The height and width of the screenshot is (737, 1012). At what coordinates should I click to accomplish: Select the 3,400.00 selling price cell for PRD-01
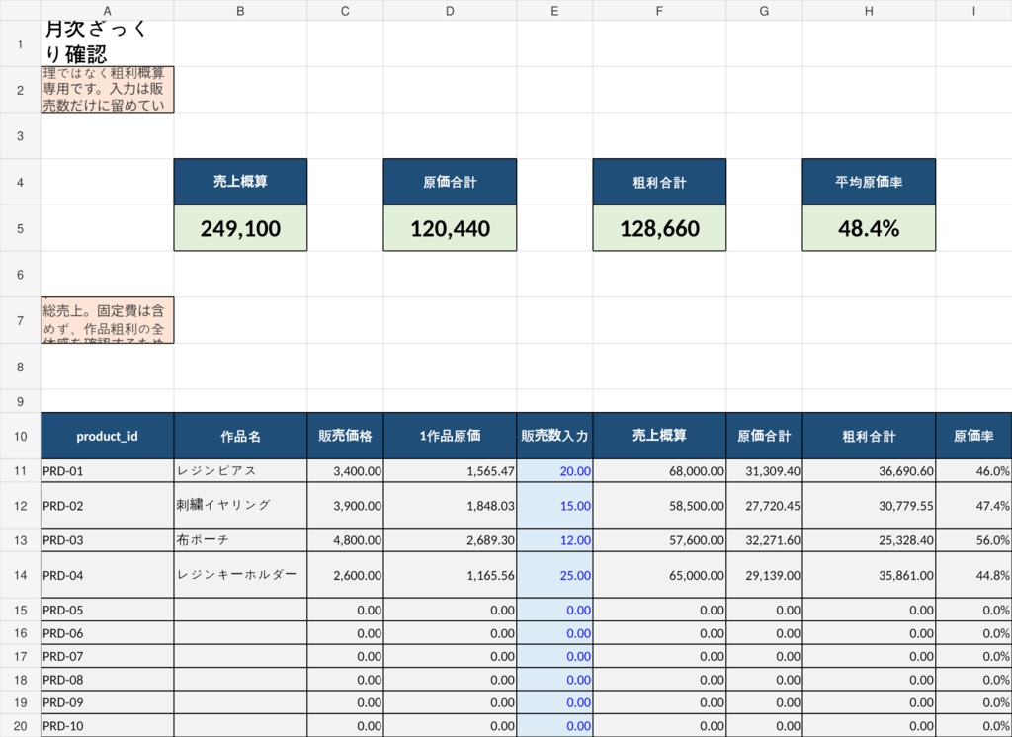click(x=345, y=471)
